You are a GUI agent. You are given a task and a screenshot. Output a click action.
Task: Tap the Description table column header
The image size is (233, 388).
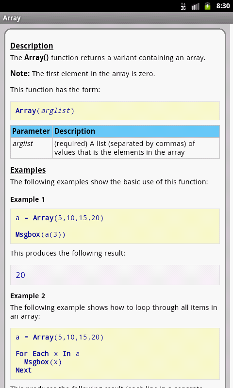[x=136, y=131]
